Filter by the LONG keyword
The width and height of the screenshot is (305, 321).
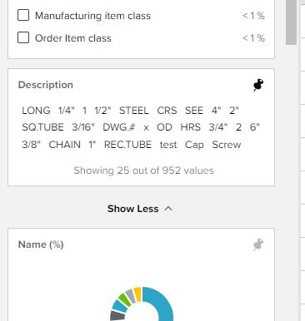[36, 111]
